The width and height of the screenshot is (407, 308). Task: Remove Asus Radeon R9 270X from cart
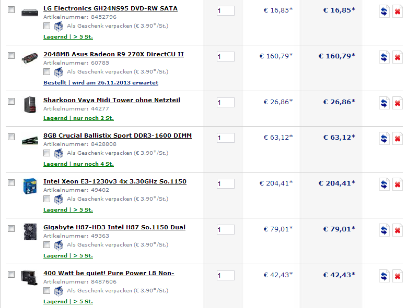click(397, 58)
